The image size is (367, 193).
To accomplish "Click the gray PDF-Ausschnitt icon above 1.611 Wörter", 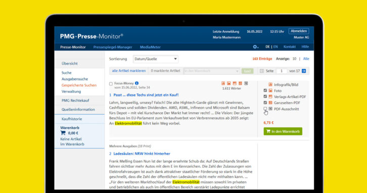I will [246, 83].
